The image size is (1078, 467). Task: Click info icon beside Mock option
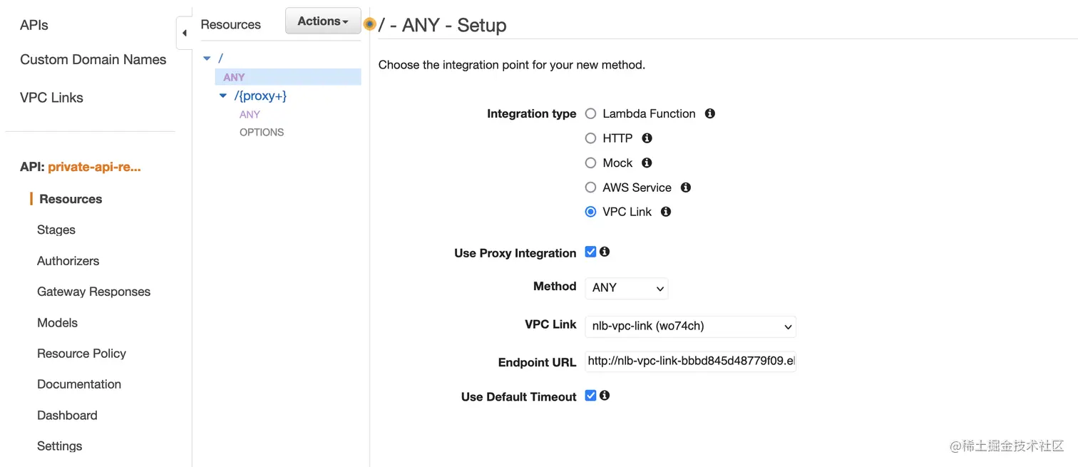pos(647,163)
